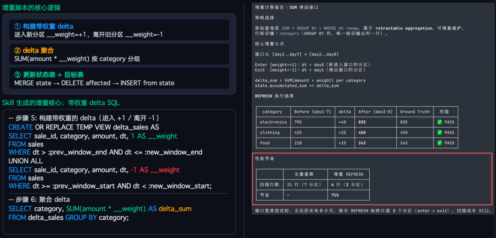
Task: Click the "策略选择" section heading
Action: pyautogui.click(x=265, y=18)
